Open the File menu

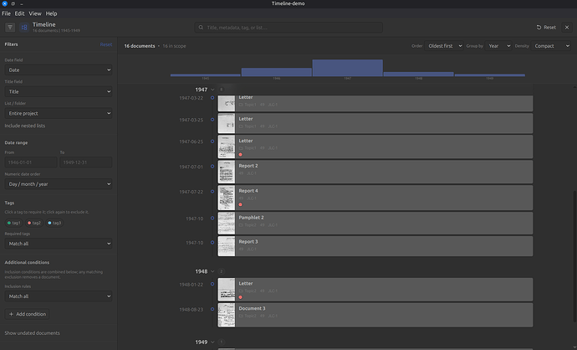pyautogui.click(x=6, y=13)
